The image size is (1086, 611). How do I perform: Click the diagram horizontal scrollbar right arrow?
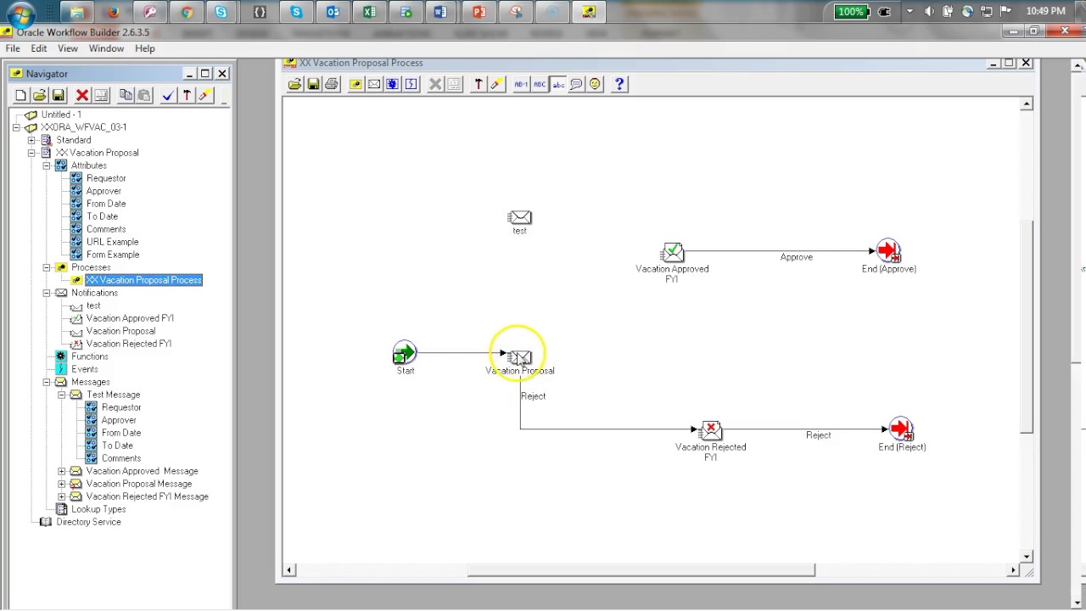[1013, 570]
